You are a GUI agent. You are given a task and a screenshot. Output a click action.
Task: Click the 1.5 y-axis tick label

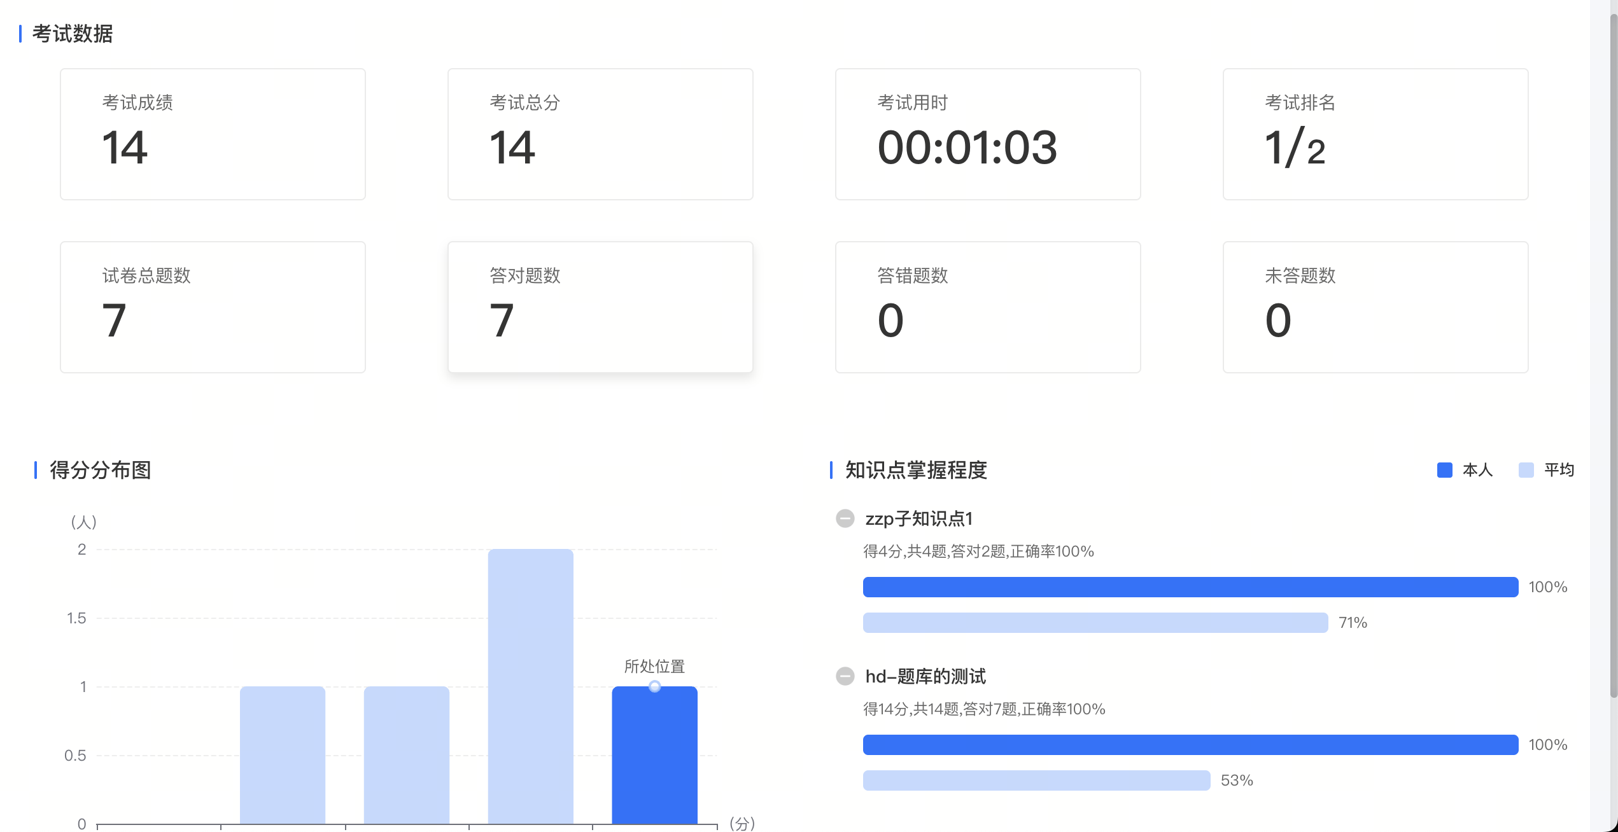click(x=76, y=618)
